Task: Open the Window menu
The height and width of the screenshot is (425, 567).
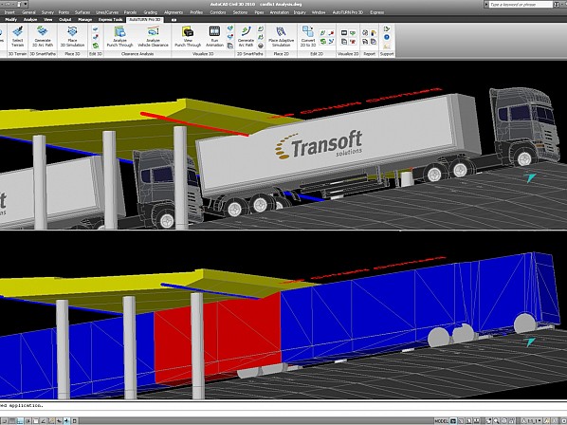Action: coord(319,12)
